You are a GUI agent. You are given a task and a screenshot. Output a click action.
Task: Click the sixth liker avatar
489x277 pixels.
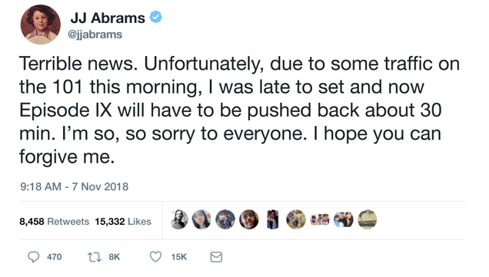(x=296, y=219)
